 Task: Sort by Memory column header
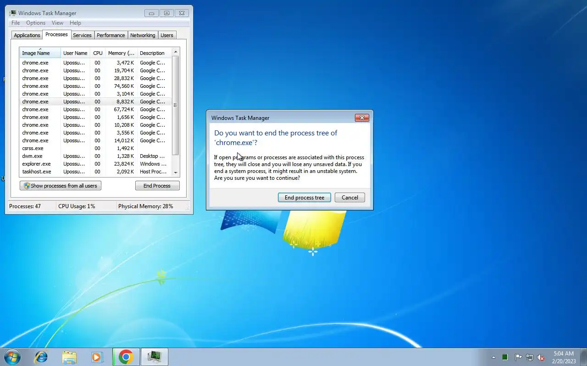tap(121, 53)
